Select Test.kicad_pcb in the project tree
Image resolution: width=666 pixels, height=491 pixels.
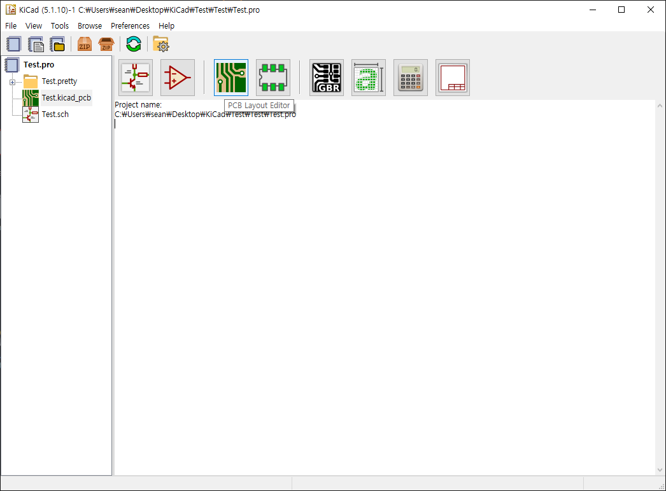[x=66, y=97]
